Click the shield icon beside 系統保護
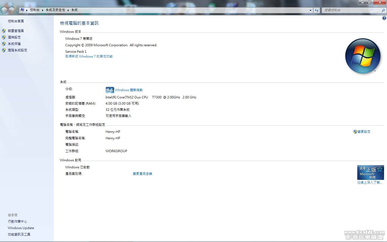This screenshot has width=387, height=242. tap(4, 44)
